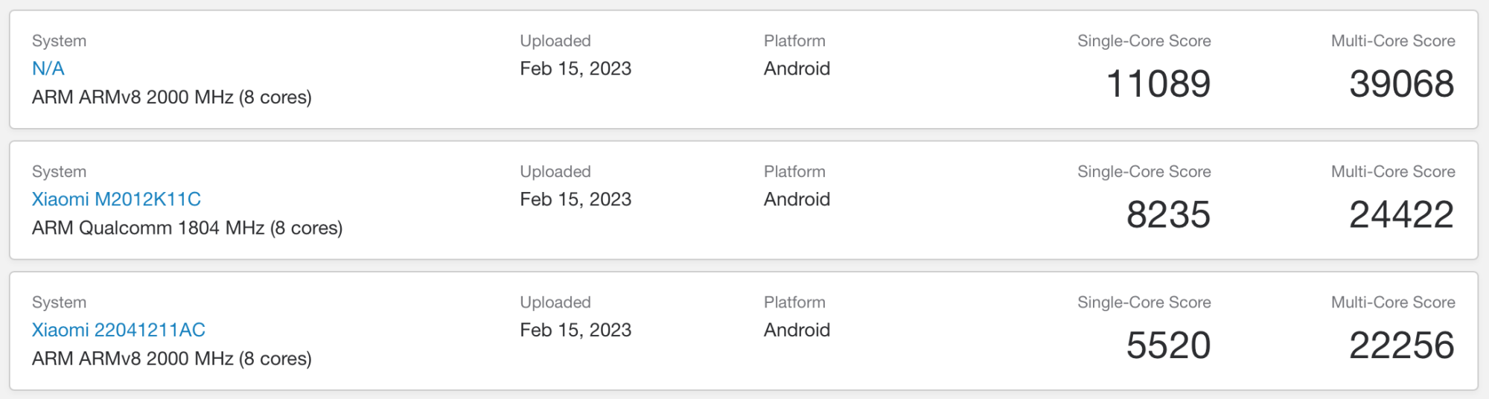
Task: Click the Multi-Core Score label above 39068
Action: [x=1392, y=41]
